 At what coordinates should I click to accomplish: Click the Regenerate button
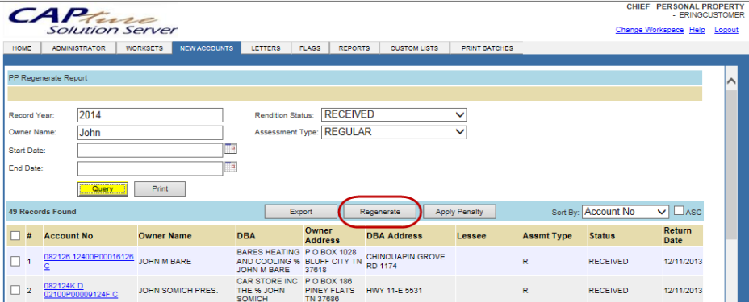(380, 212)
